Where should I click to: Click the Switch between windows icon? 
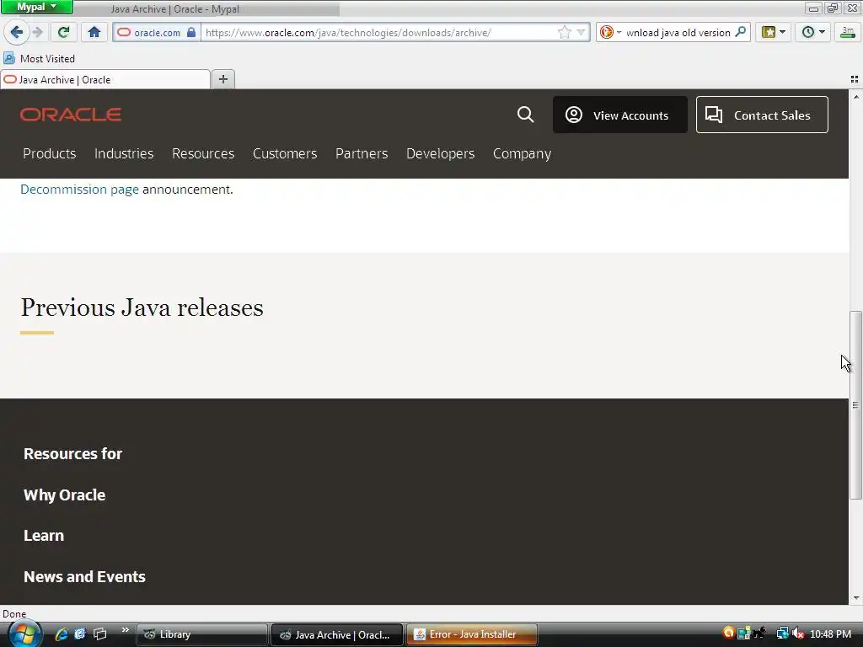coord(99,634)
